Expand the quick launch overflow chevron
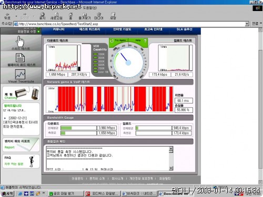The height and width of the screenshot is (197, 263). point(44,193)
